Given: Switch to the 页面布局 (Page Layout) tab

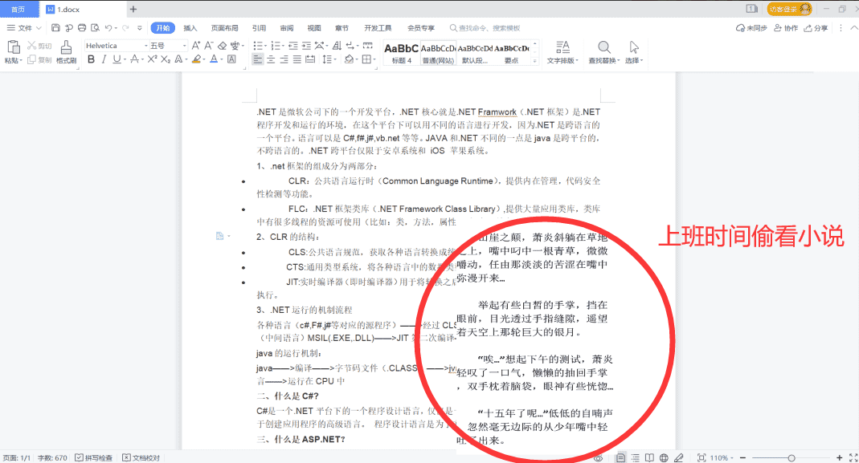Looking at the screenshot, I should (225, 28).
